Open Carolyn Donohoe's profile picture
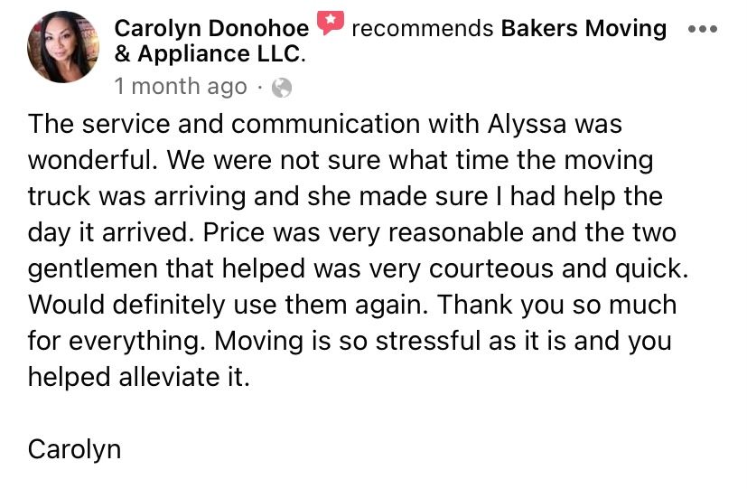Image resolution: width=747 pixels, height=489 pixels. pyautogui.click(x=63, y=47)
